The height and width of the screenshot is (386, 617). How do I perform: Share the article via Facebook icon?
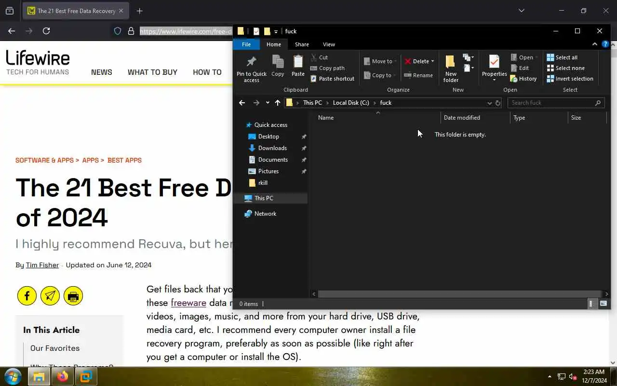pos(27,296)
